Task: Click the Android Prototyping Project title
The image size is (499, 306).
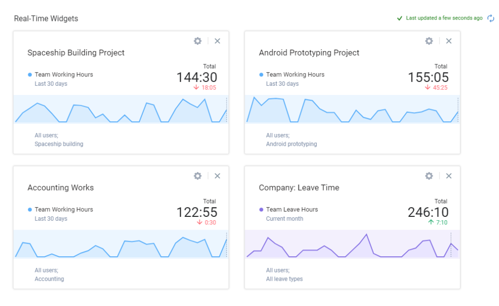Action: pyautogui.click(x=309, y=53)
